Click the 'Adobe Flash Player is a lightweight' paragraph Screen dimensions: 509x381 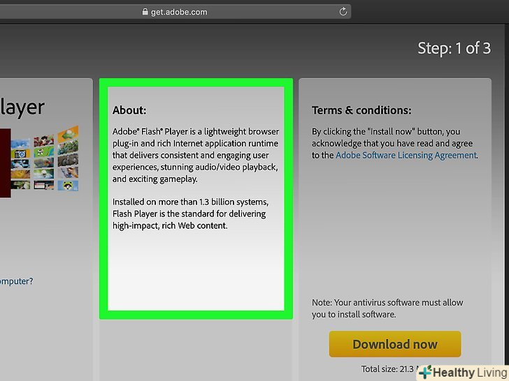point(196,155)
